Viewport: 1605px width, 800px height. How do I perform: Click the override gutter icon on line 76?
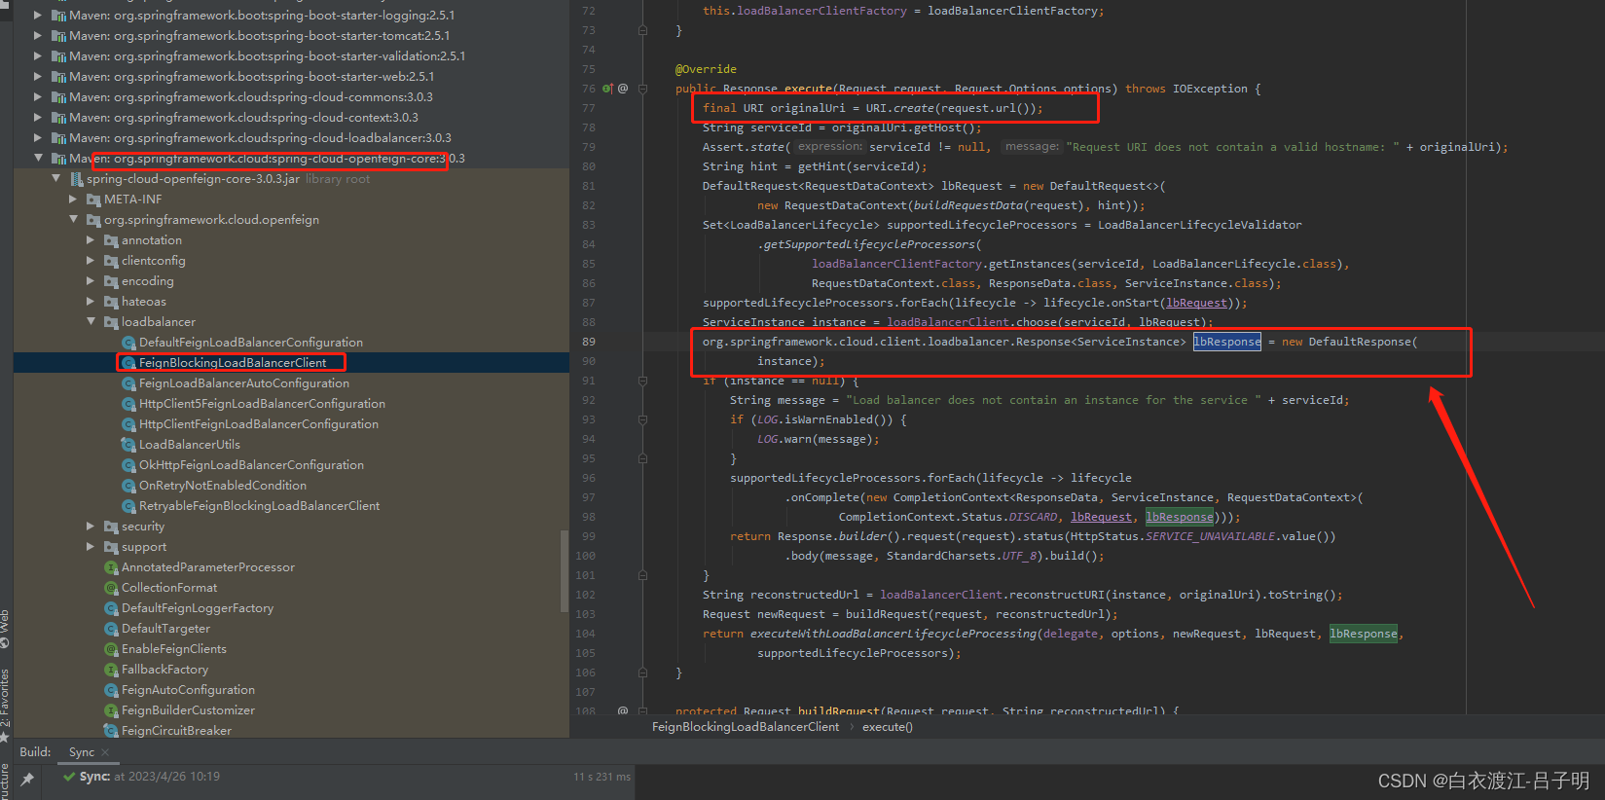pos(607,89)
